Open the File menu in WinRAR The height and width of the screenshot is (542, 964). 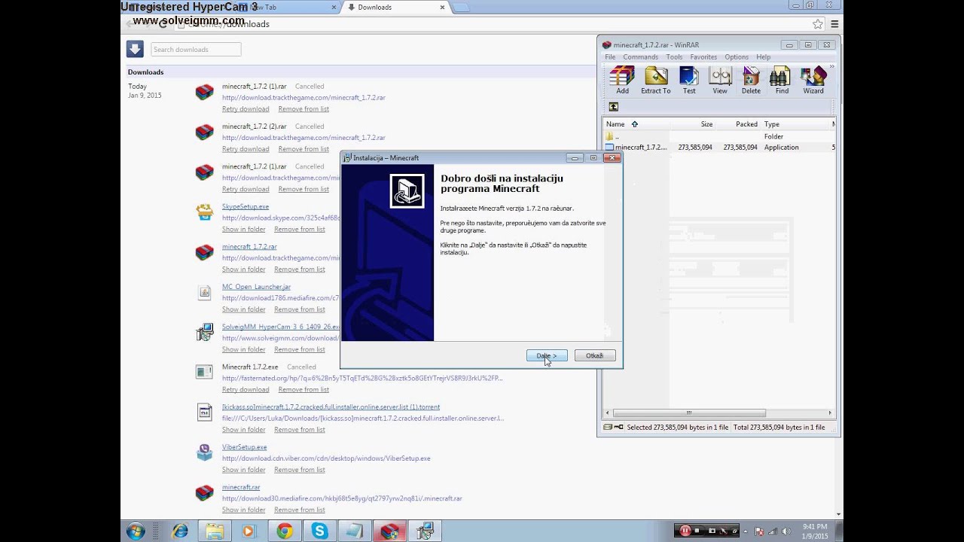pyautogui.click(x=610, y=57)
